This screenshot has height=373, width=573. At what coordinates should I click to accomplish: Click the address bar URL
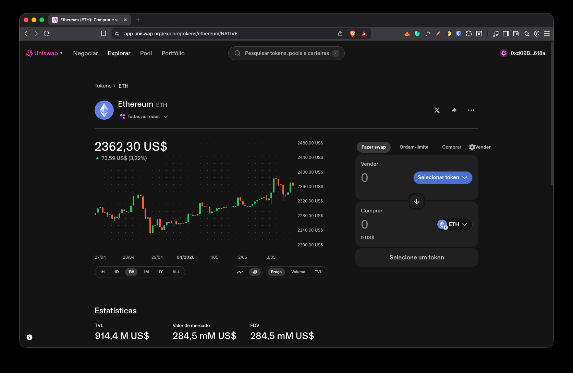click(181, 34)
